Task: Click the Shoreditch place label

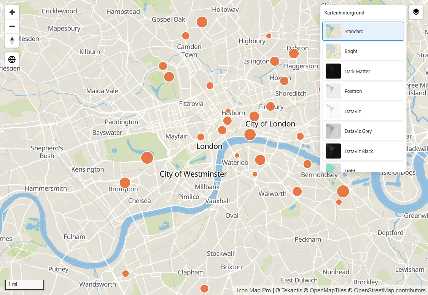Action: [x=291, y=93]
